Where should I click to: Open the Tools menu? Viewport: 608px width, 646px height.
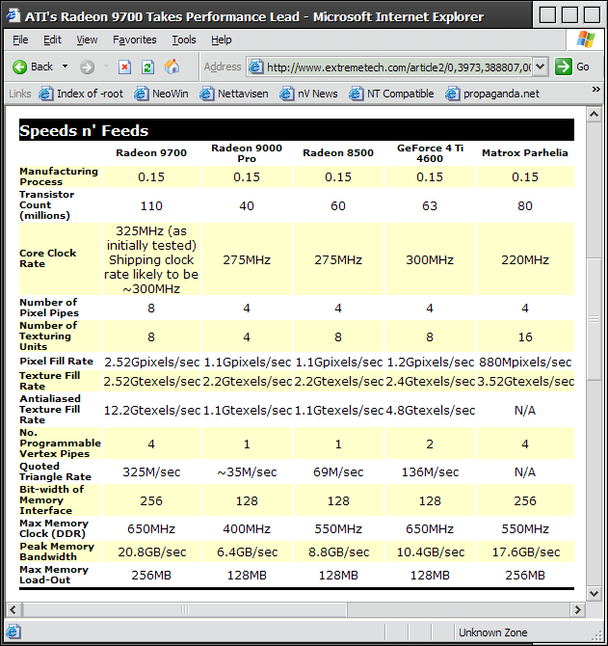pos(184,40)
